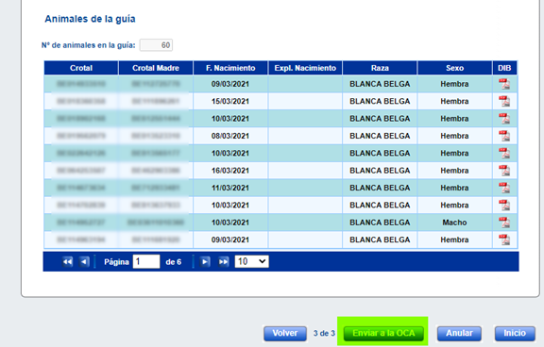Screen dimensions: 544x347
Task: Select the Macho cell in Sexo column
Action: pyautogui.click(x=454, y=223)
